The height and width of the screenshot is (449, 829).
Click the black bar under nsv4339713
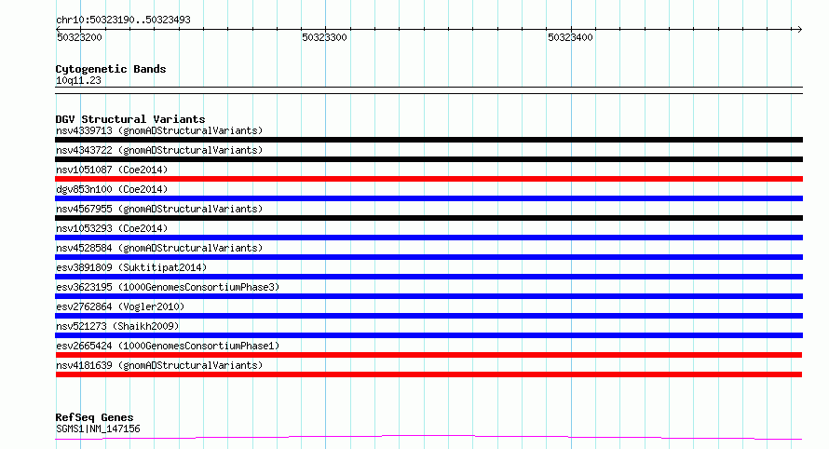pyautogui.click(x=428, y=140)
